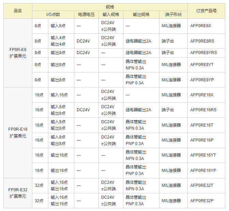Click MIL连接器 in AFP0RE8X row

[171, 26]
